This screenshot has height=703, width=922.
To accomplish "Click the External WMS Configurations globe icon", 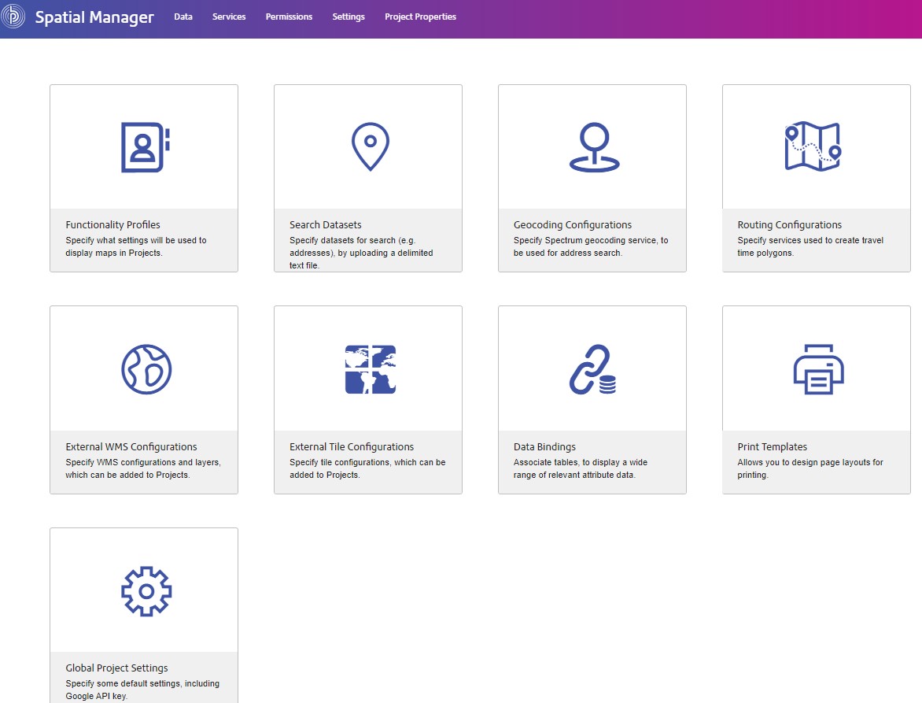I will click(x=144, y=367).
